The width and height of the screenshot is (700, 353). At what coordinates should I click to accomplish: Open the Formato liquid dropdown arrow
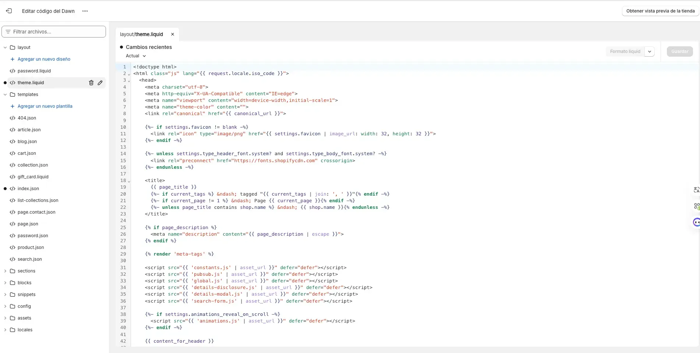click(650, 51)
